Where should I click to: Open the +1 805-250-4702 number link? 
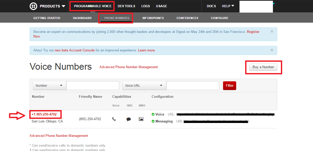(44, 114)
